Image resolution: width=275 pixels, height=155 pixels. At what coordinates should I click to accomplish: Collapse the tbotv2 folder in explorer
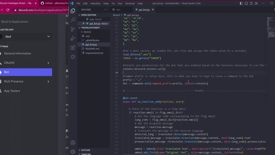87,32
